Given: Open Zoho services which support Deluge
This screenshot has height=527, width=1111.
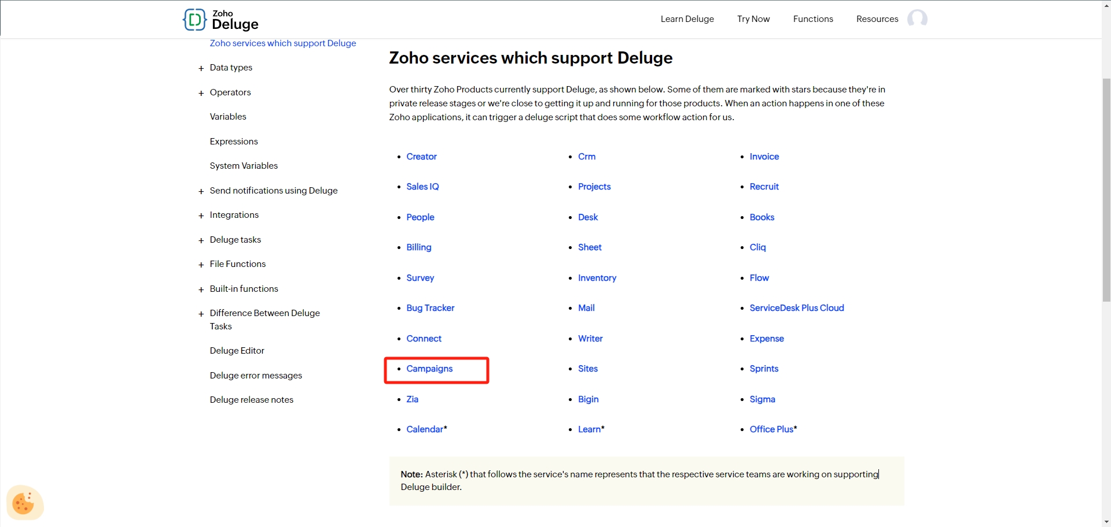Looking at the screenshot, I should pyautogui.click(x=283, y=43).
